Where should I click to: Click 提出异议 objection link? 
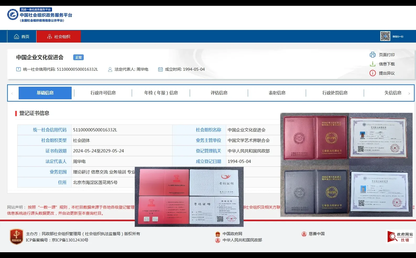[x=387, y=73]
